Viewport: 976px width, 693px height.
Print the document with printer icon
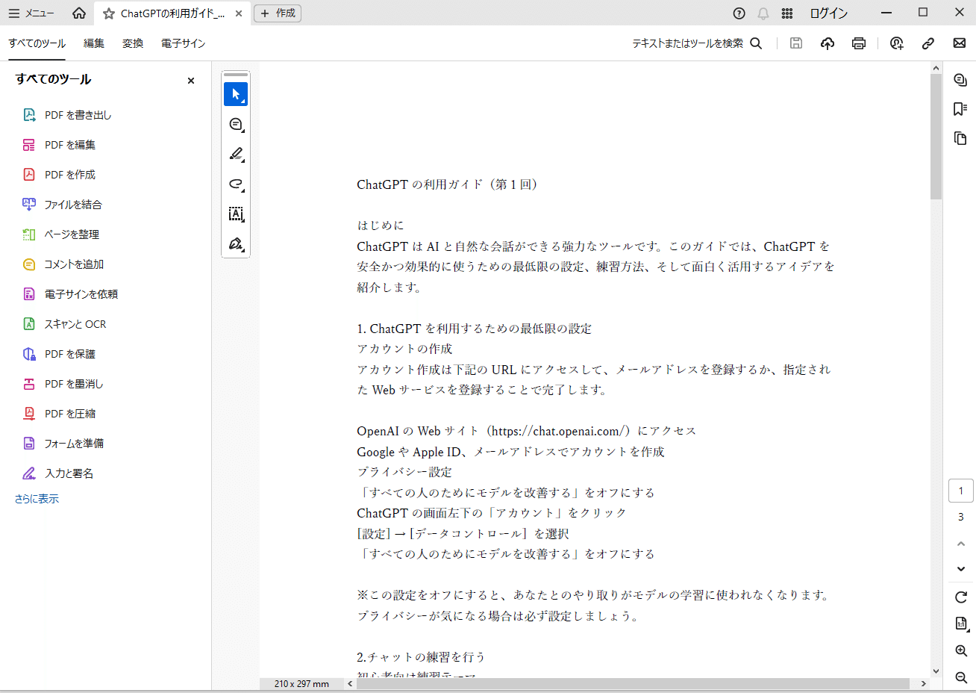[x=859, y=43]
